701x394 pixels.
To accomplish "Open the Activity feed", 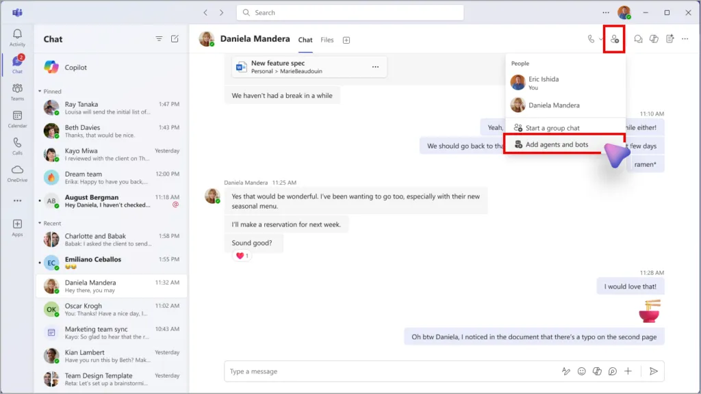I will click(x=16, y=38).
